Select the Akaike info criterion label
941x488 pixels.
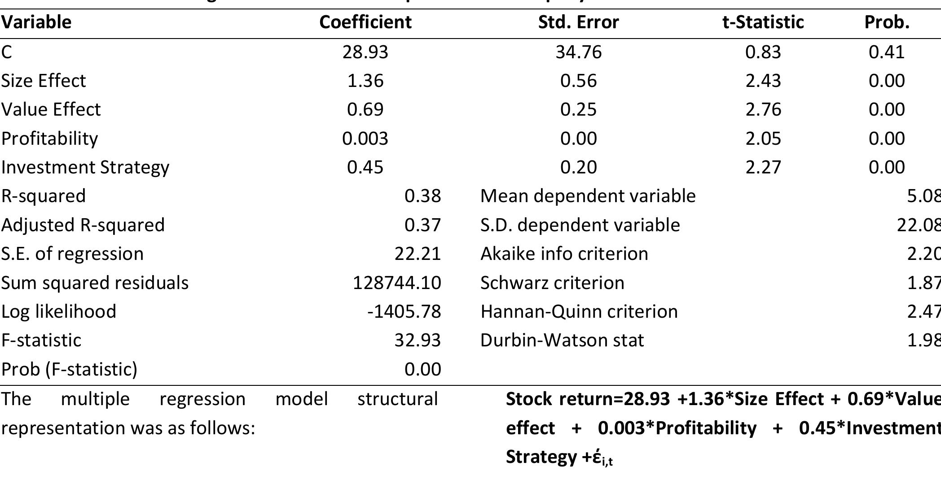tap(564, 254)
